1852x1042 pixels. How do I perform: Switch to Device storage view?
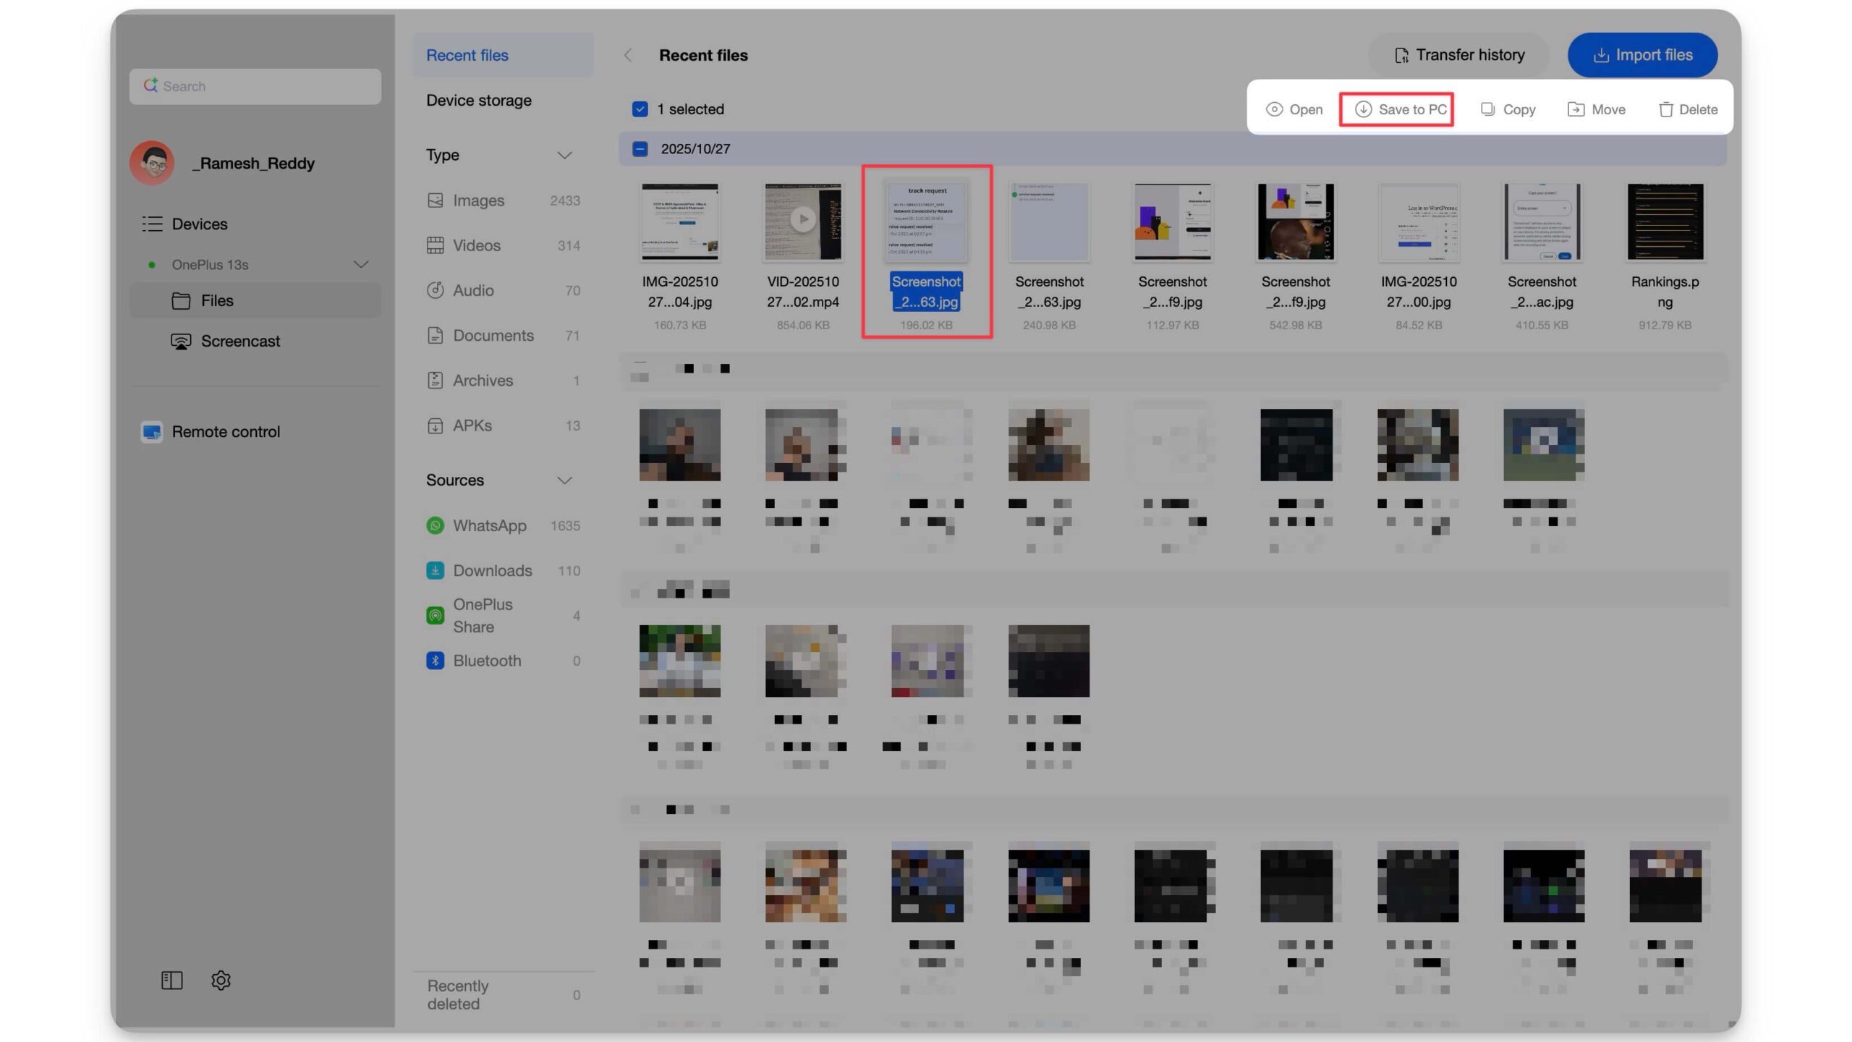tap(479, 100)
